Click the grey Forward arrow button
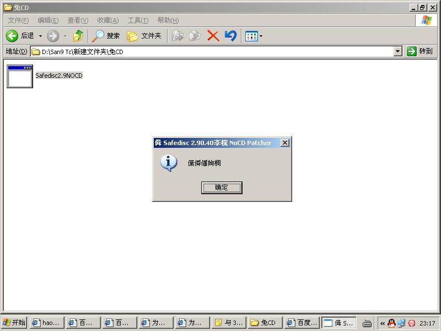Image resolution: width=441 pixels, height=331 pixels. (x=53, y=36)
